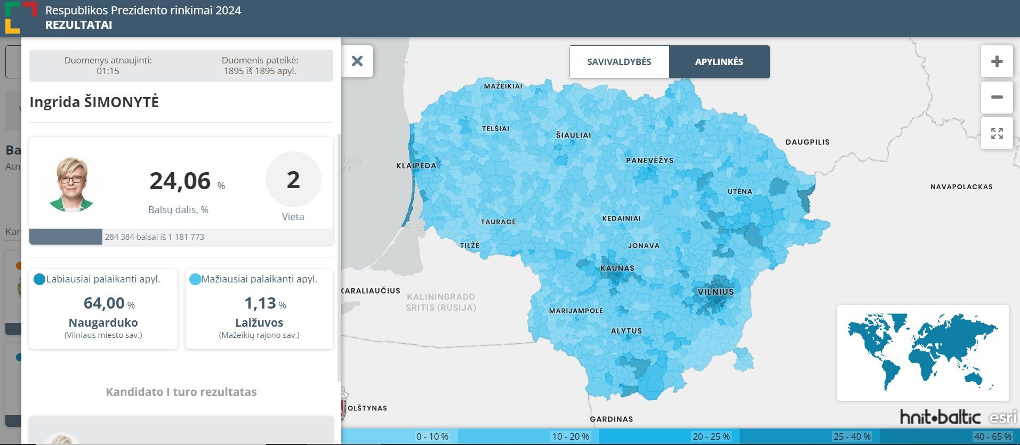Open the map in fullscreen mode
1020x445 pixels.
[997, 133]
